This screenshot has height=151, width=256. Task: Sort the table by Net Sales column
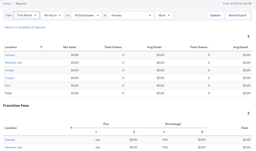(x=79, y=47)
